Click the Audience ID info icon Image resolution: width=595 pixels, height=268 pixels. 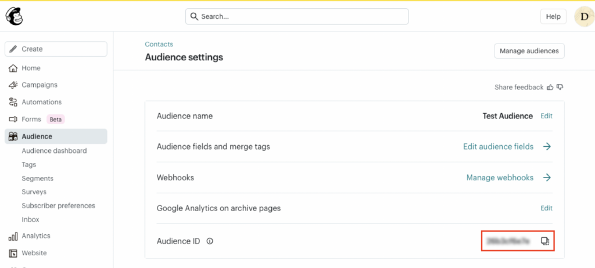coord(210,241)
